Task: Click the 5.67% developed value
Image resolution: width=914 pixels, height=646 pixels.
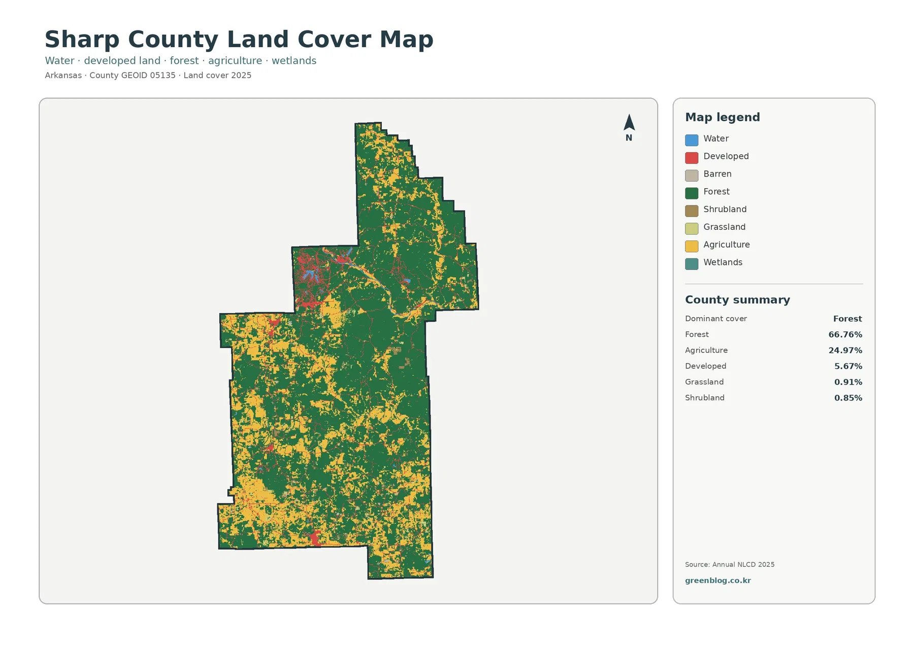Action: pyautogui.click(x=848, y=366)
